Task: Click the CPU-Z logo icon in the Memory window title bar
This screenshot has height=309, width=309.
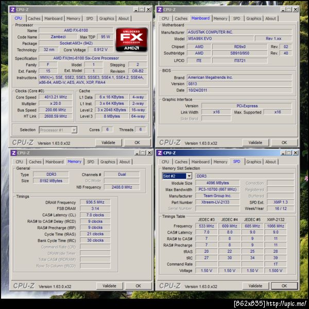Action: (x=14, y=153)
